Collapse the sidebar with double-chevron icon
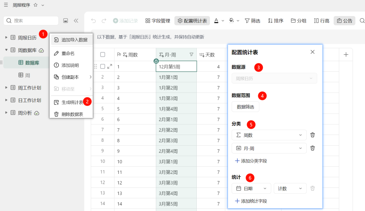The height and width of the screenshot is (211, 365). (x=76, y=21)
